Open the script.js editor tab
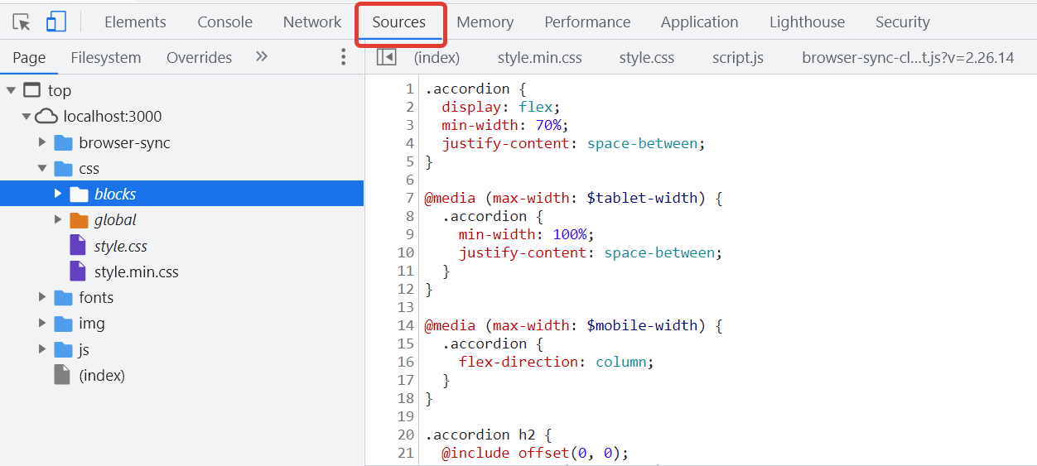The width and height of the screenshot is (1037, 466). (737, 57)
